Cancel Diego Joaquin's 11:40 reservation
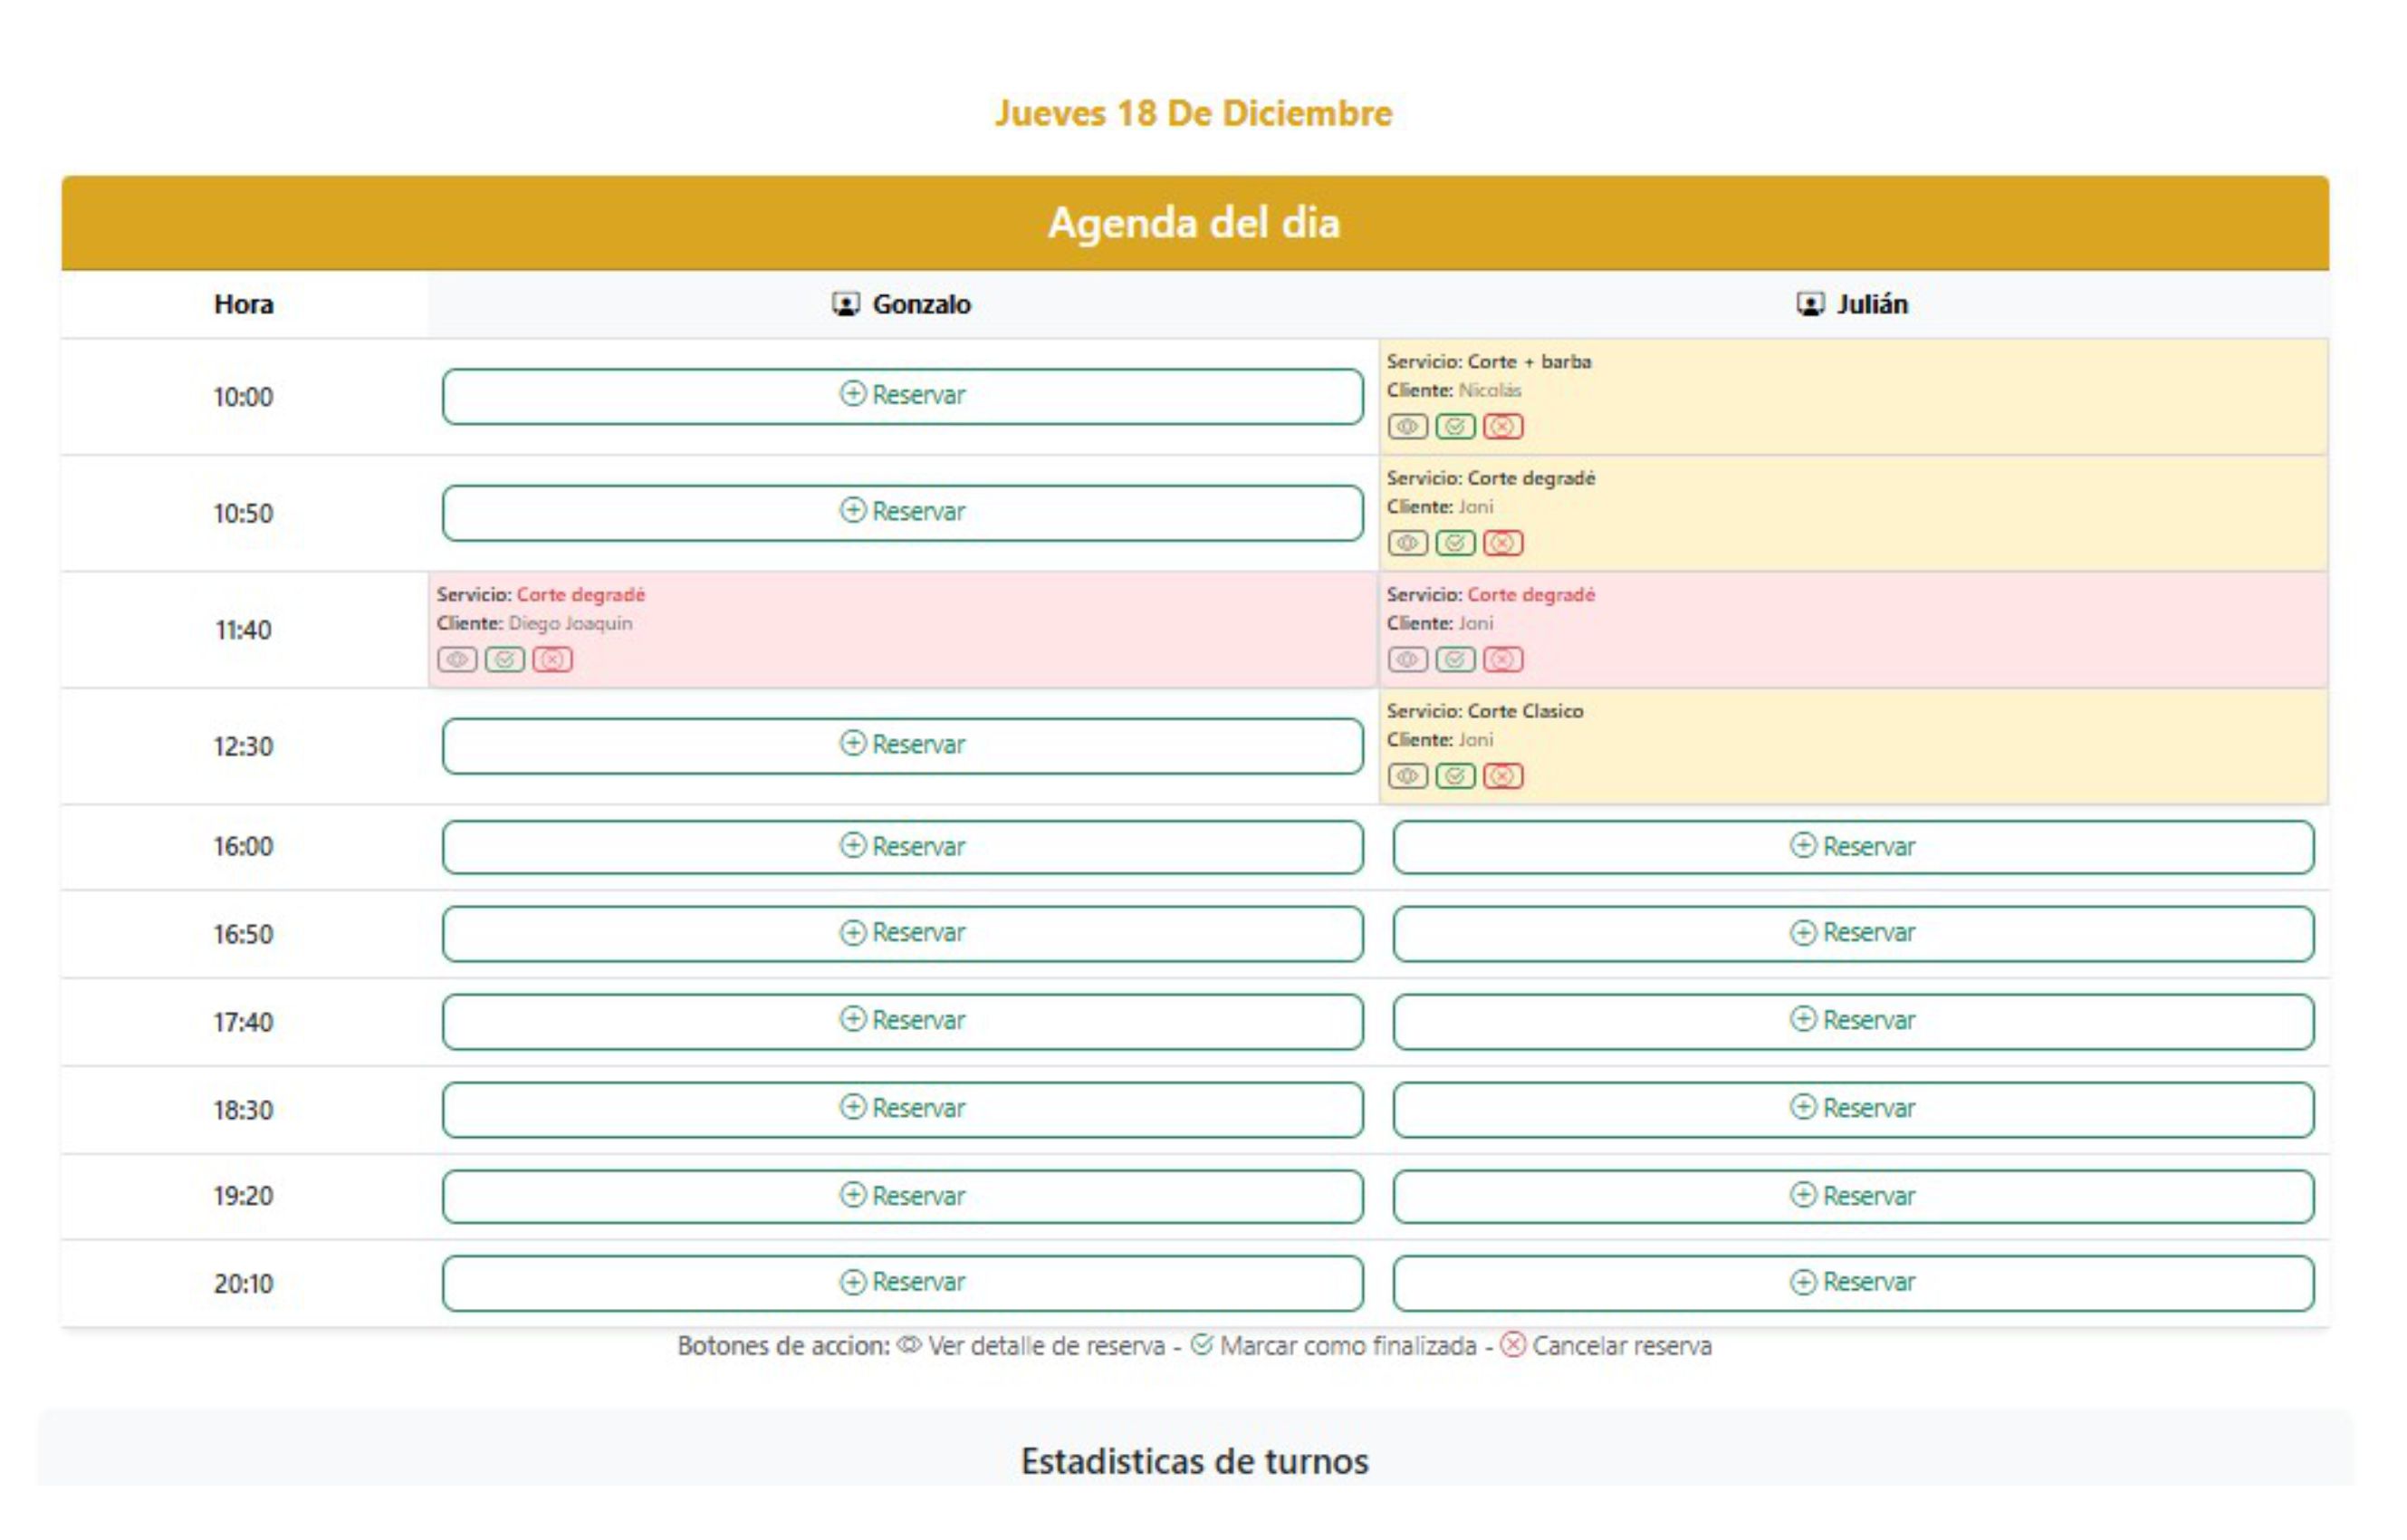Image resolution: width=2407 pixels, height=1540 pixels. coord(551,660)
